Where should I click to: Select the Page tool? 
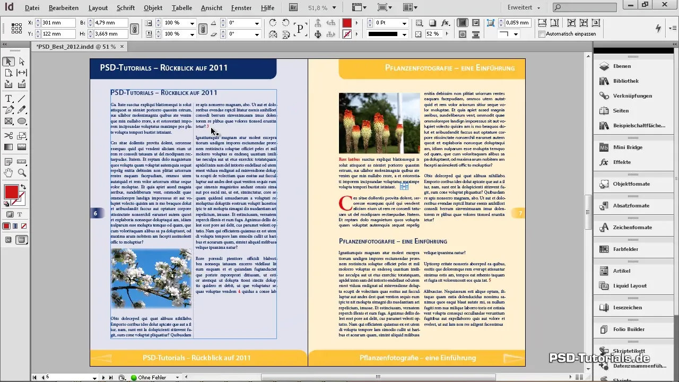pos(8,73)
